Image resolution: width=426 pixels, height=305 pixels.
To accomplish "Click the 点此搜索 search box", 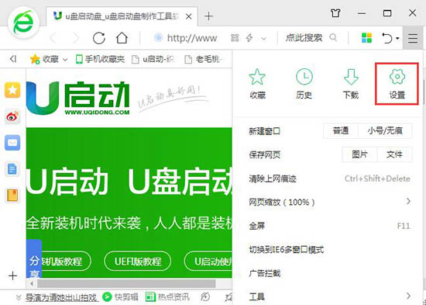I will [304, 38].
